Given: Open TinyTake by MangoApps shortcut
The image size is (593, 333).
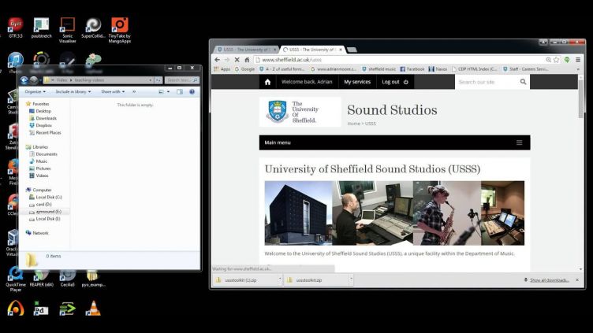Looking at the screenshot, I should click(x=120, y=30).
